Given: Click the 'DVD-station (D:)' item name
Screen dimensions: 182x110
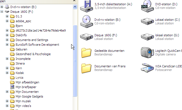Looking at the screenshot, I should [x=166, y=4].
